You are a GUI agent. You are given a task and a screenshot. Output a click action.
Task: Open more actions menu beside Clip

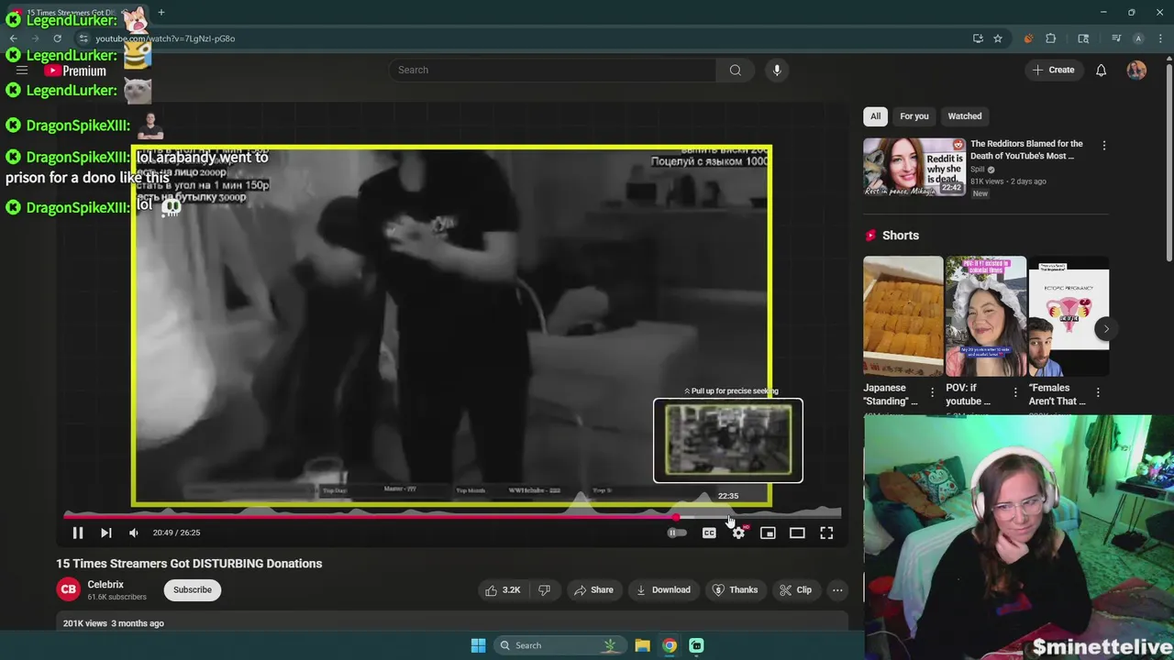click(837, 589)
